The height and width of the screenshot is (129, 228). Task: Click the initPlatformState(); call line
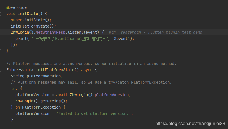coord(33,26)
